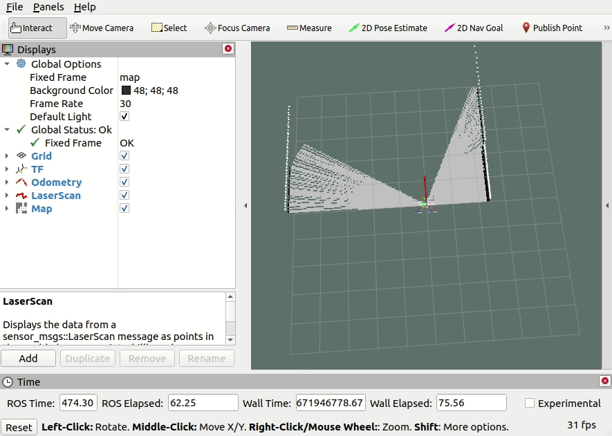
Task: Open the Help menu
Action: tap(84, 7)
